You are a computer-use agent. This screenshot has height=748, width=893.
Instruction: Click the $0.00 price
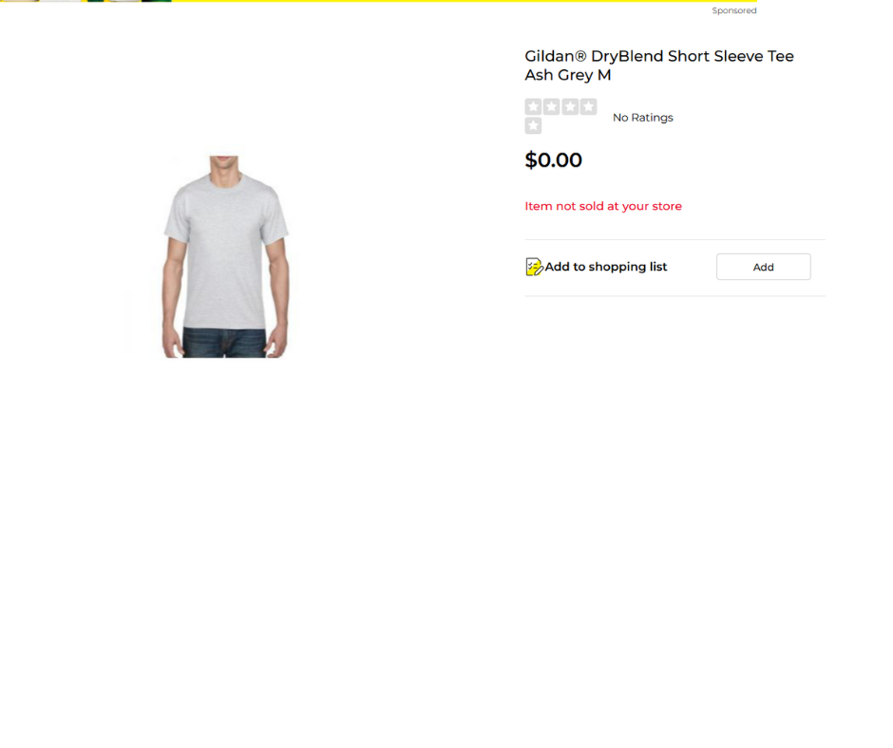[553, 160]
